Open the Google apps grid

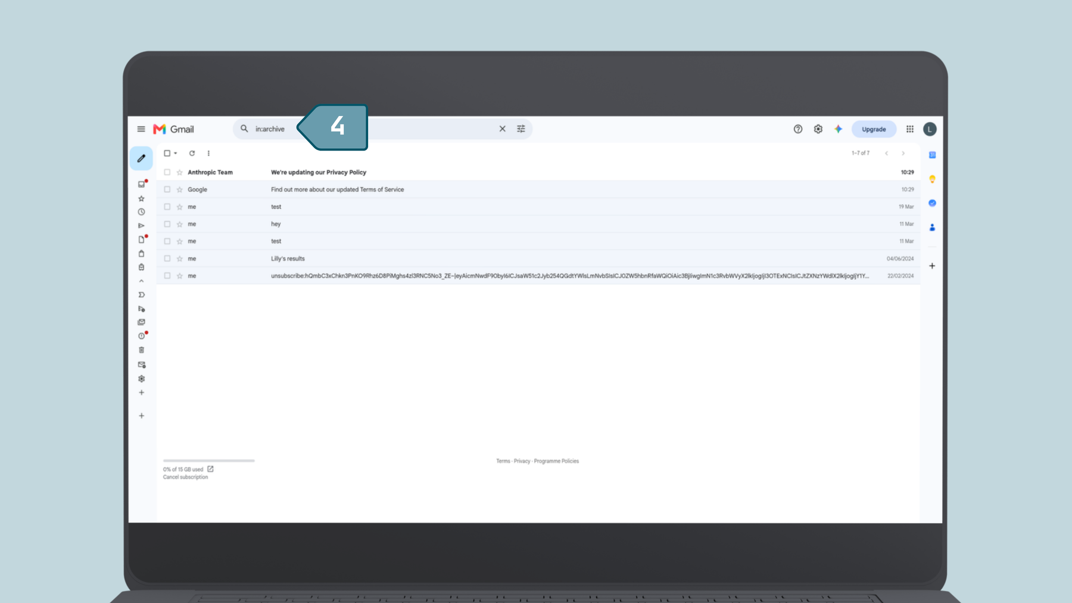click(x=910, y=129)
